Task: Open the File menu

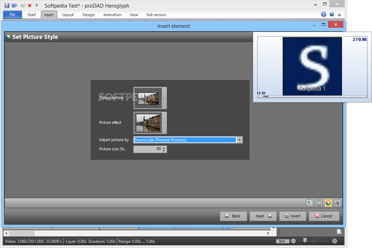Action: coord(12,15)
